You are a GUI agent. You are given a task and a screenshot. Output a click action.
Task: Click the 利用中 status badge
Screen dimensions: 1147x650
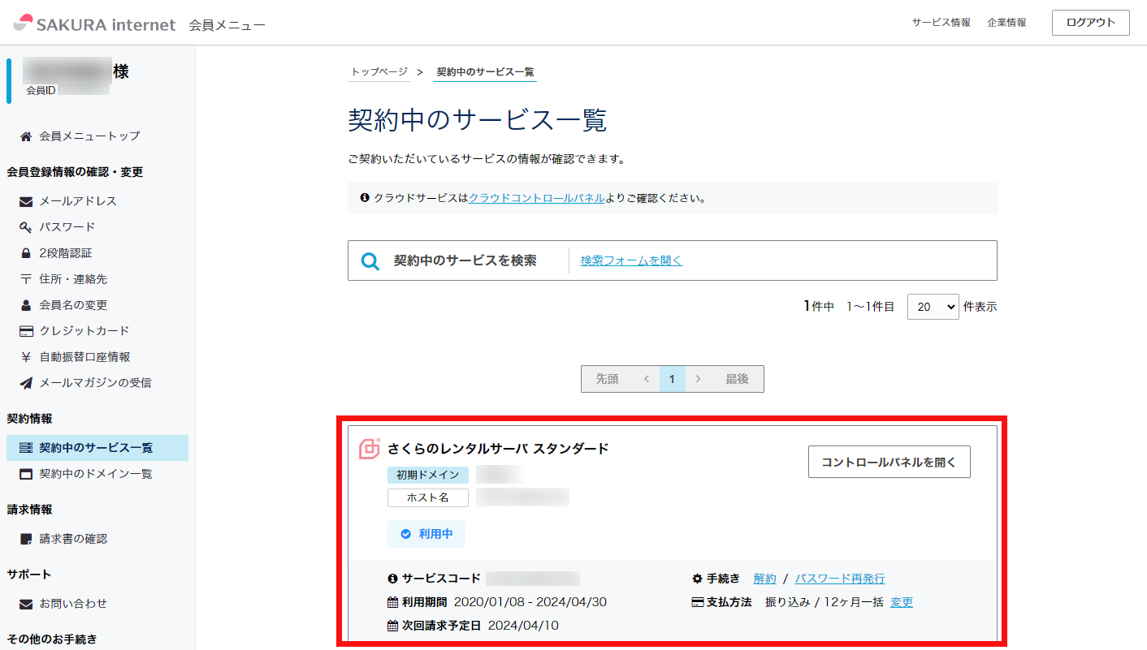[426, 534]
